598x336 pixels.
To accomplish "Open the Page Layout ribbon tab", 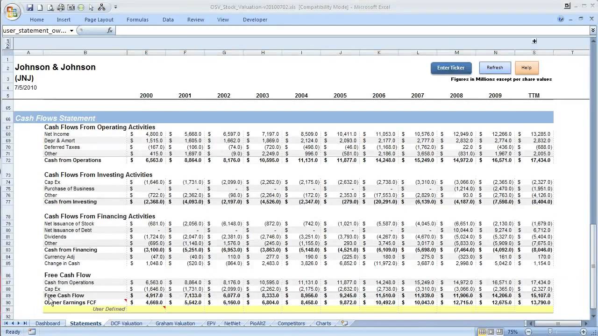I will coord(99,20).
